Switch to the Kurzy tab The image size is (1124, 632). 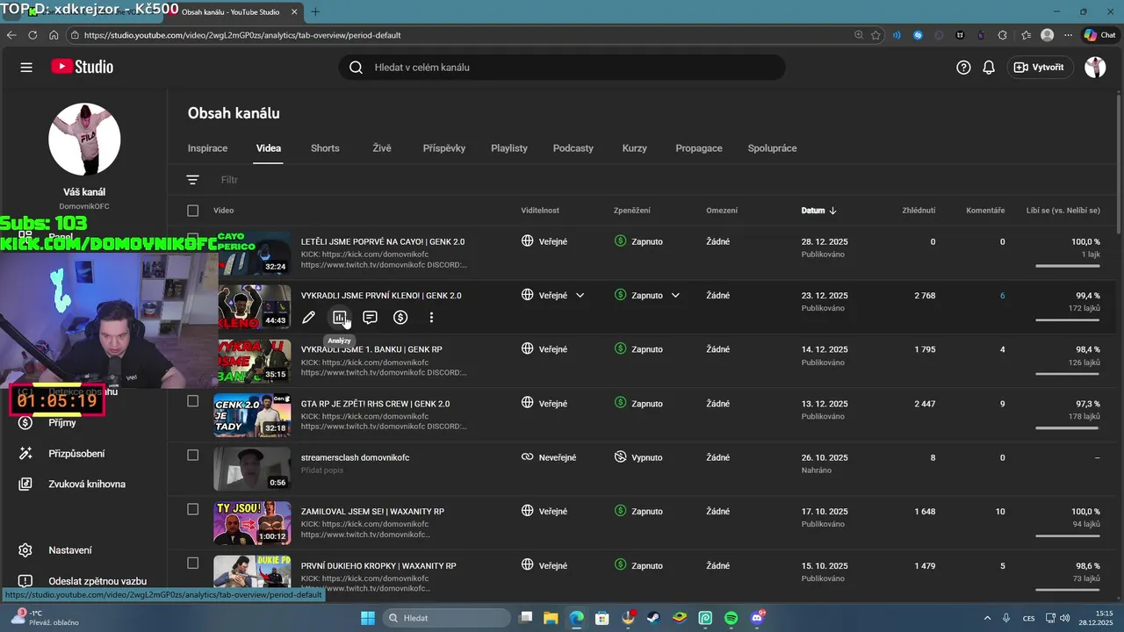[x=635, y=148]
